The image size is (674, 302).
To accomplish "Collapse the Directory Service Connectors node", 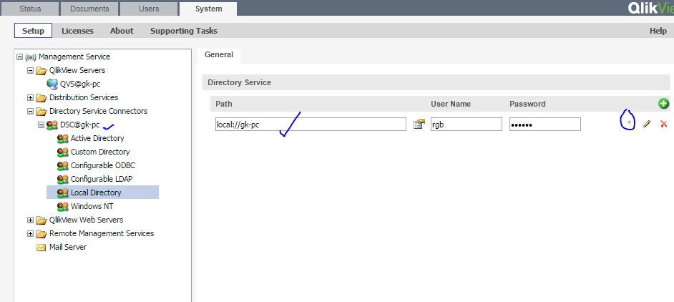I will pos(30,111).
